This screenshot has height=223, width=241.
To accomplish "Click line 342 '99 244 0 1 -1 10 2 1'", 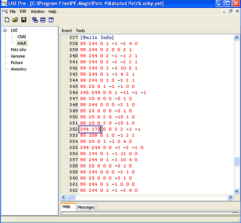I will (109, 68).
